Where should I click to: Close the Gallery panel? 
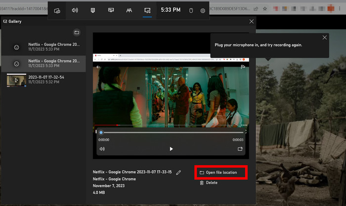point(251,21)
